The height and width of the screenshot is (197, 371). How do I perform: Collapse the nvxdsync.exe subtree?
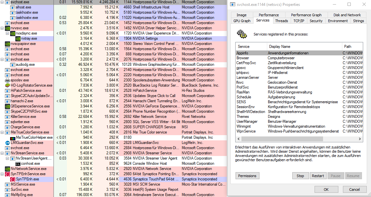[7, 33]
